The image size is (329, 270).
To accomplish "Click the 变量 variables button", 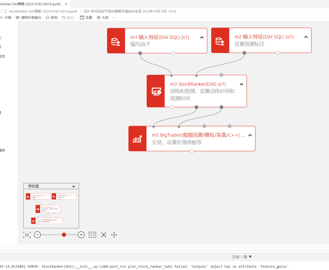I will [86, 18].
